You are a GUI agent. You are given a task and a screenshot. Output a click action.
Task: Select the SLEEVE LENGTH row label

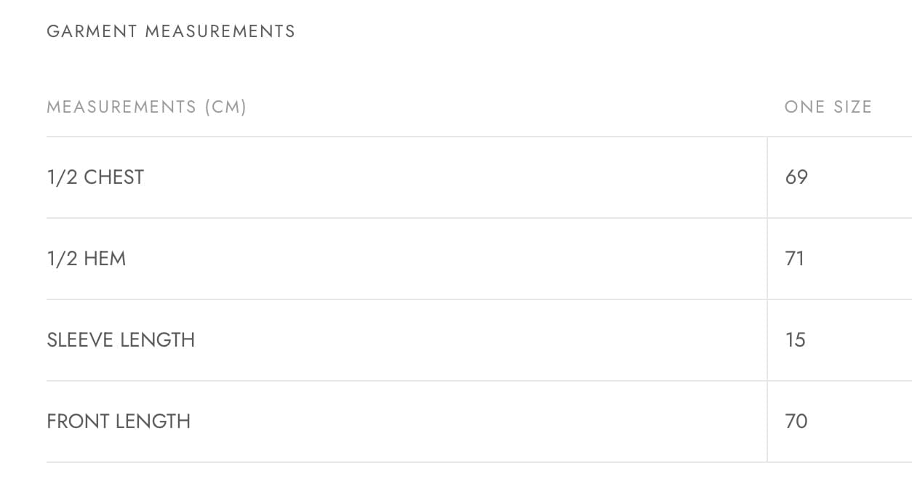(x=121, y=340)
